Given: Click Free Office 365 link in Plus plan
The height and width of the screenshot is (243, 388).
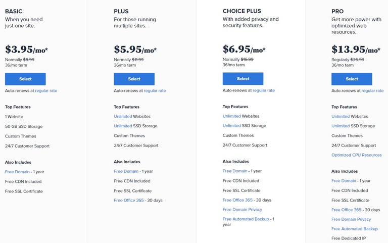Looking at the screenshot, I should (x=129, y=200).
